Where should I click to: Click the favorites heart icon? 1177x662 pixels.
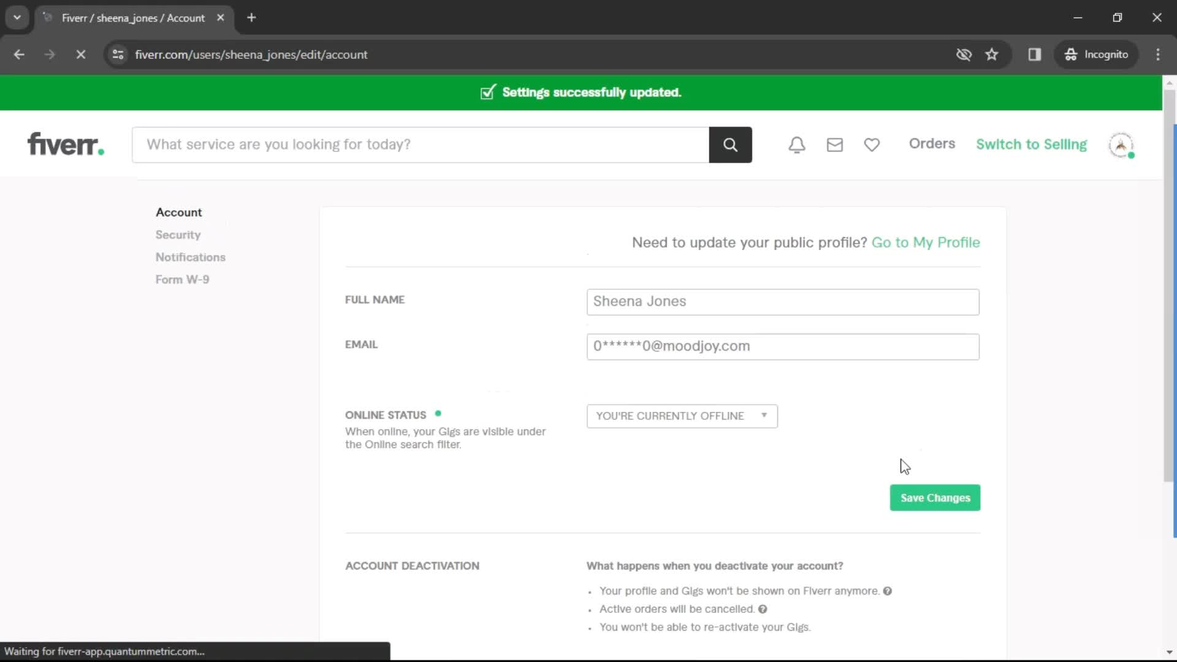(x=872, y=145)
